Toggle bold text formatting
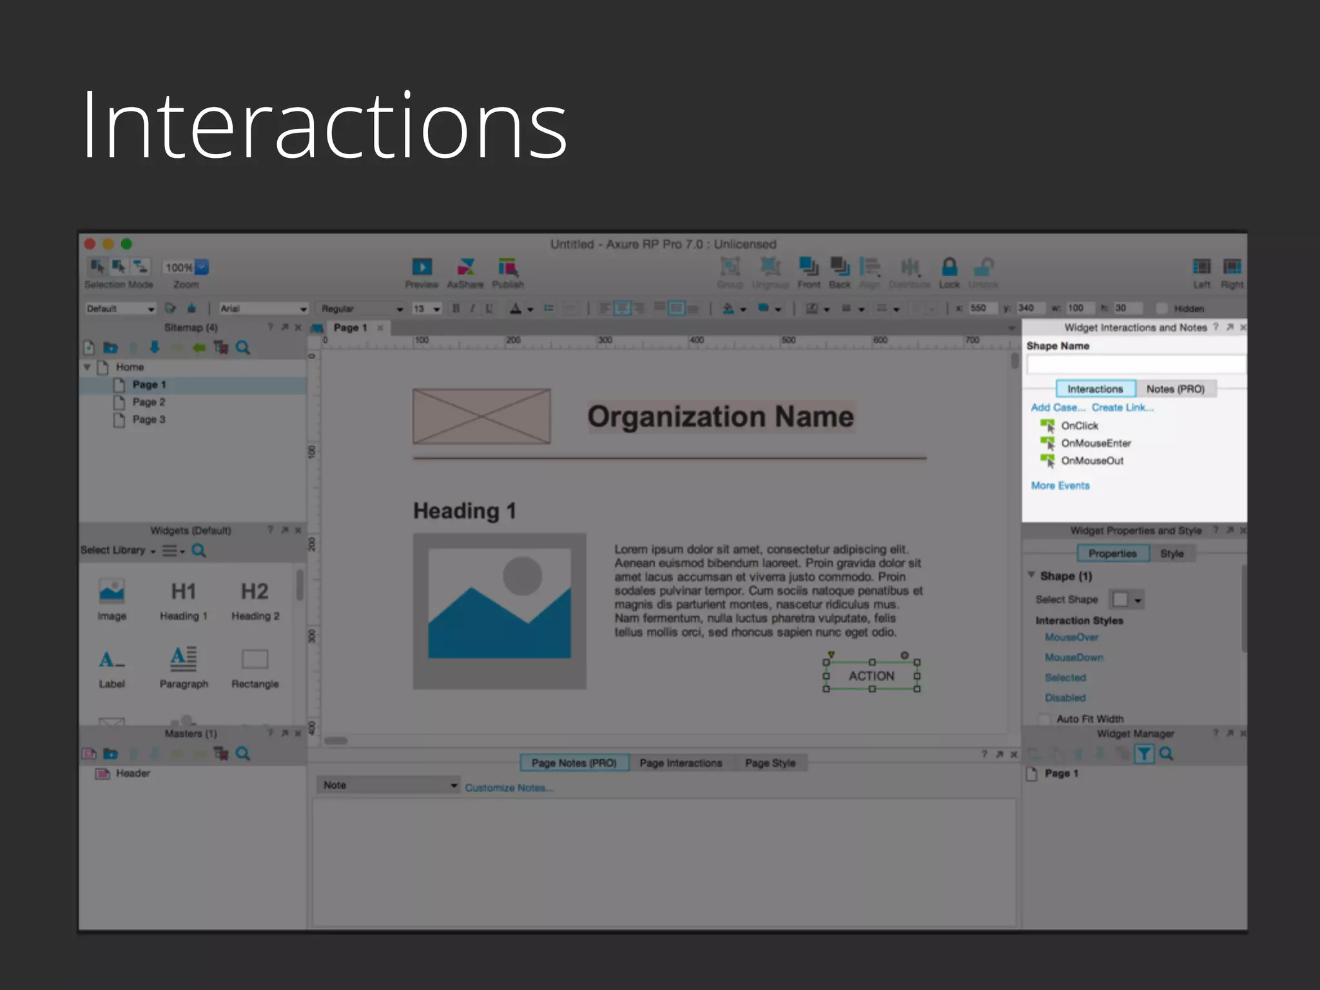 click(456, 309)
